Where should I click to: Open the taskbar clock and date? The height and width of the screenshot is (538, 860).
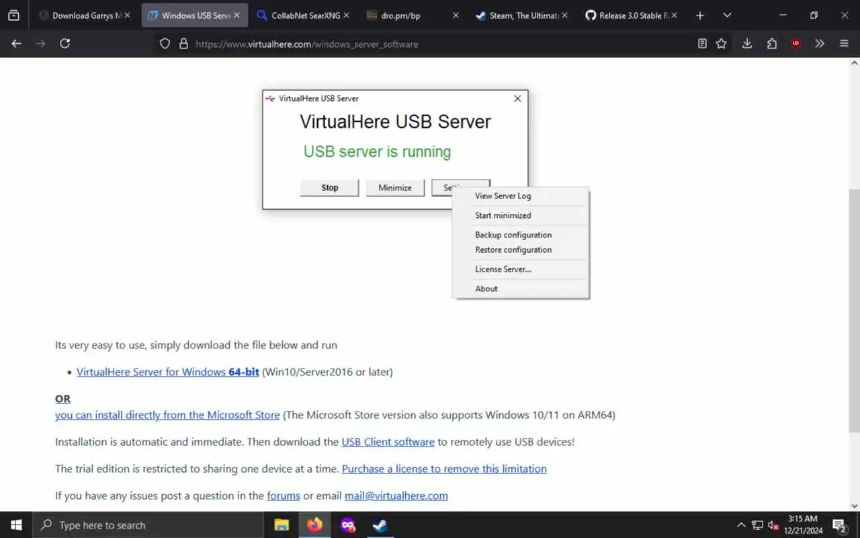[804, 525]
